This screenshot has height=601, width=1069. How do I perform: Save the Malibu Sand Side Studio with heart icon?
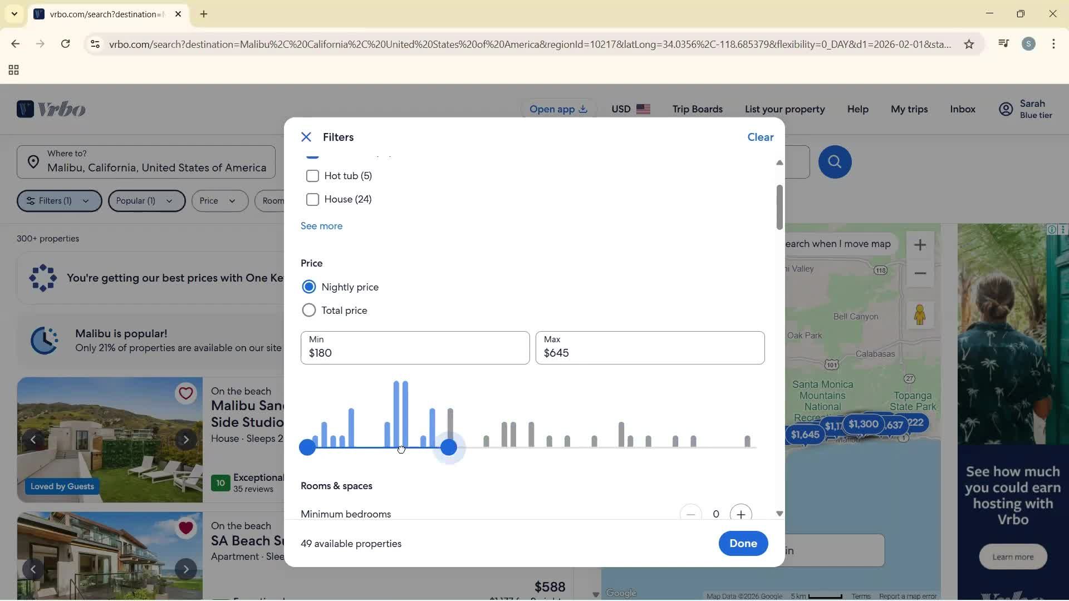[x=186, y=393]
